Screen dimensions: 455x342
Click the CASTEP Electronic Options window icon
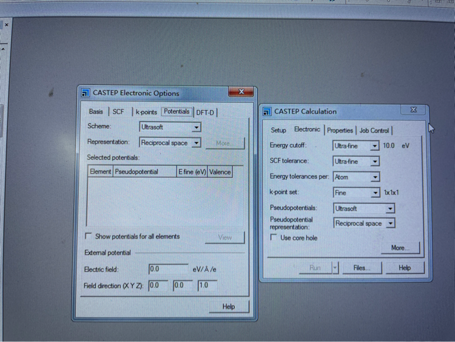coord(86,93)
